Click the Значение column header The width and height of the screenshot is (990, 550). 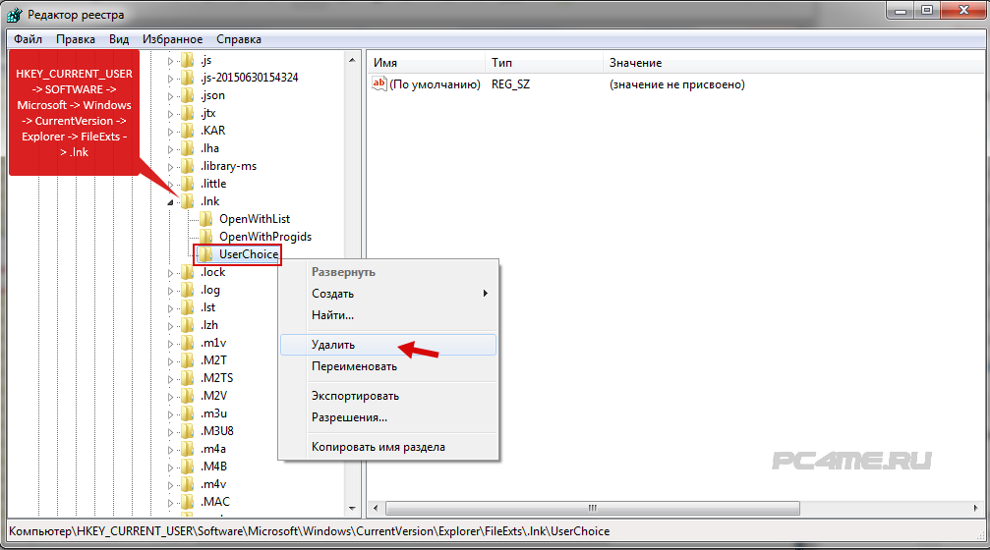click(x=635, y=63)
